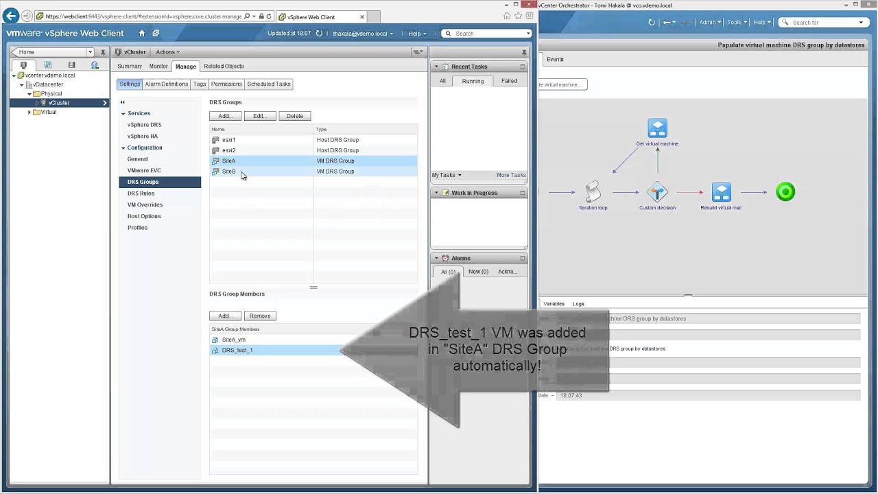Viewport: 878px width, 494px height.
Task: Open the new window link icon beside home
Action: (156, 33)
